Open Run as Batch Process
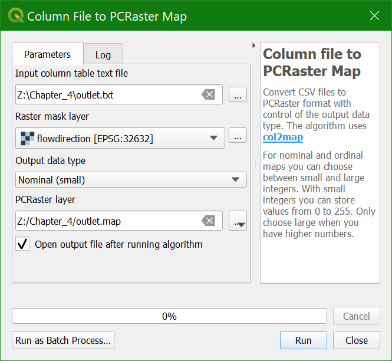392x361 pixels. point(63,340)
